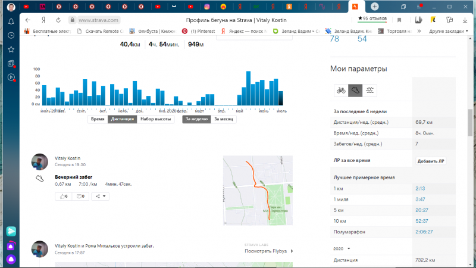Show chart by Дистанция
Screen dimensions: 476x268
(123, 119)
